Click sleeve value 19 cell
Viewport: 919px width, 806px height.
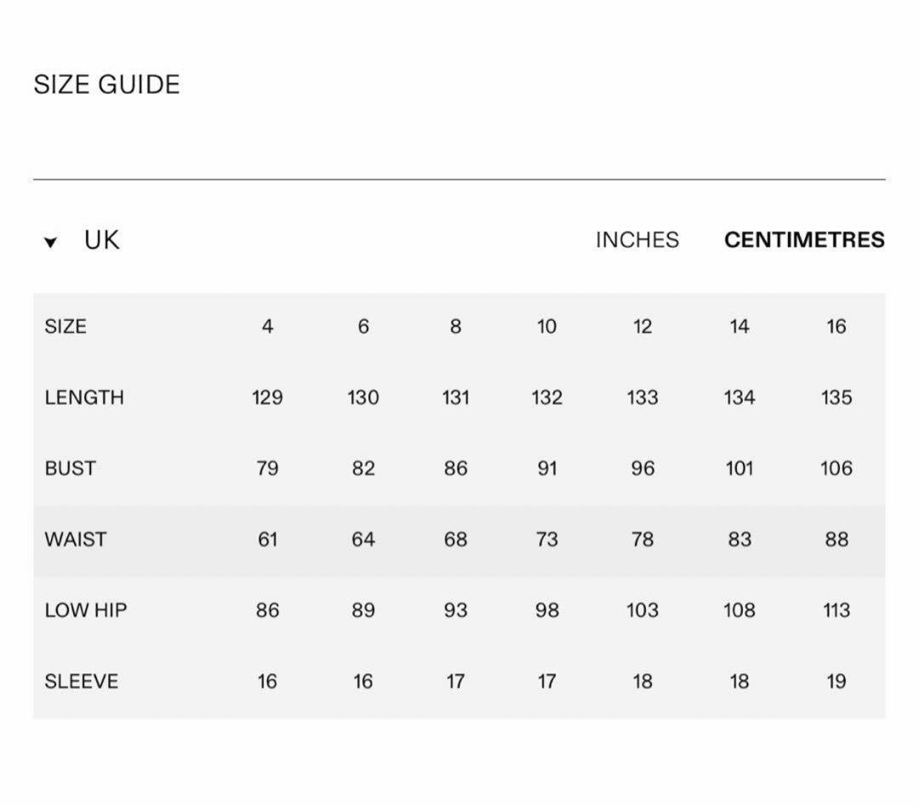[x=836, y=681]
